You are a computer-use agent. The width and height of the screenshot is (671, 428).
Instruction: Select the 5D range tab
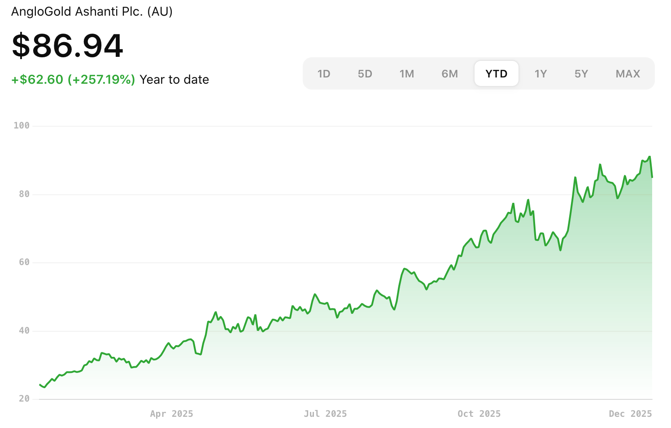pyautogui.click(x=365, y=74)
